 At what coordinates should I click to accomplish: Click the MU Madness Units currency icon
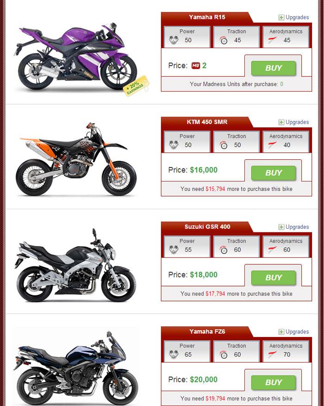point(196,66)
